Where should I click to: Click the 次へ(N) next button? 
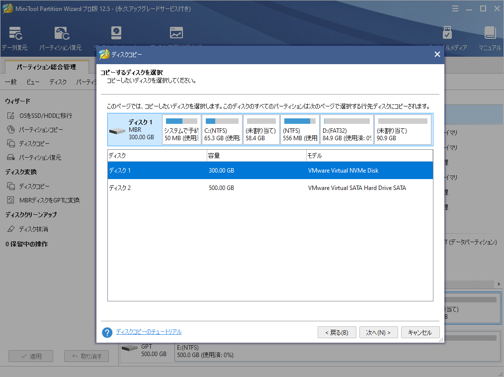click(x=379, y=332)
